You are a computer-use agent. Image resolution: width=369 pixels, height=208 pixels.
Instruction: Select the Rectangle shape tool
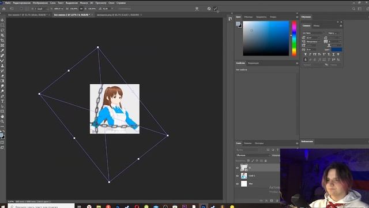tap(2, 112)
